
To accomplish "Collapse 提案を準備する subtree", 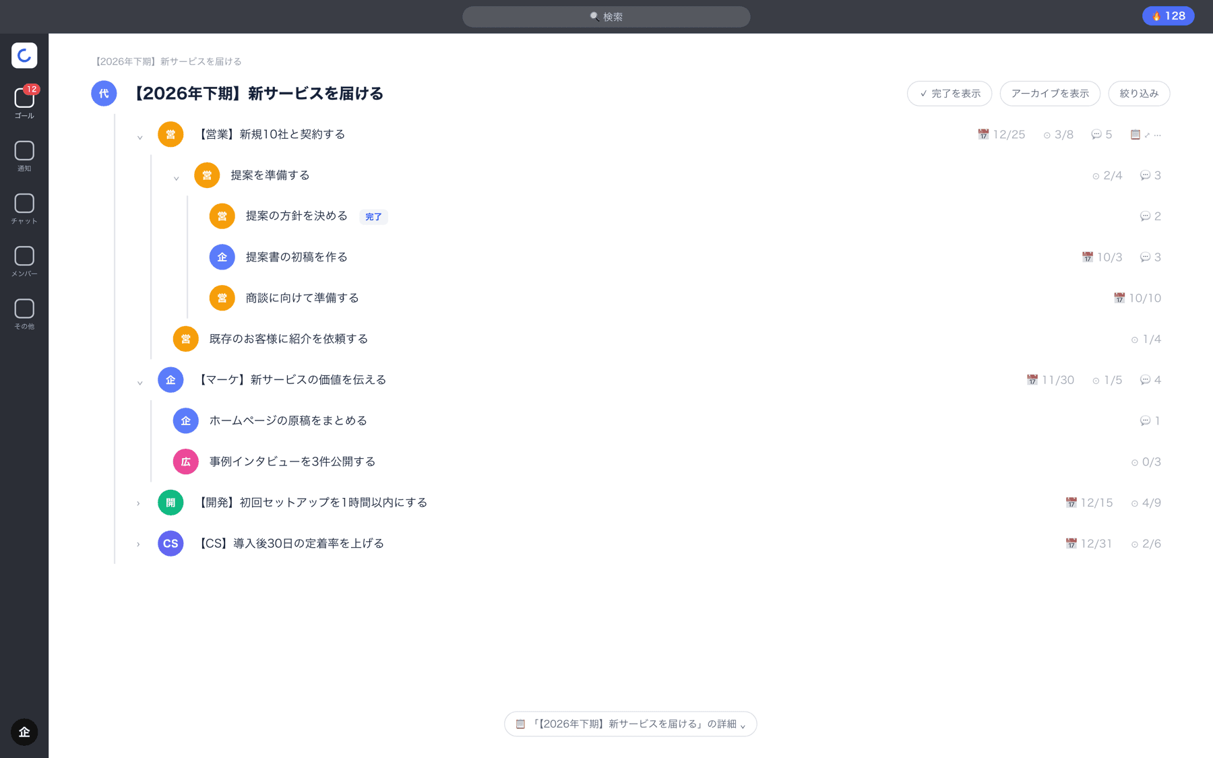I will pyautogui.click(x=176, y=178).
